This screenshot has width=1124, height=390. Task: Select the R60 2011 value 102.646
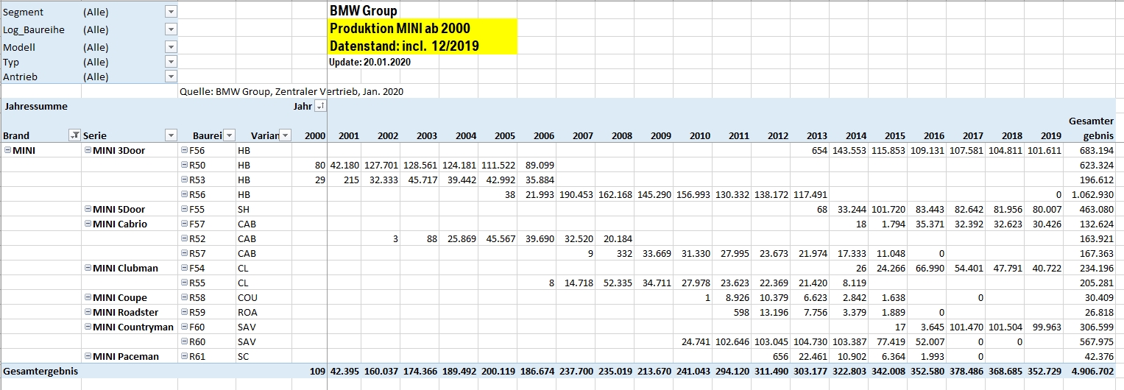click(732, 341)
